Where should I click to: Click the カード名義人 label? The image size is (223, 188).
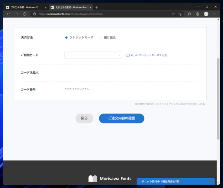(x=30, y=73)
